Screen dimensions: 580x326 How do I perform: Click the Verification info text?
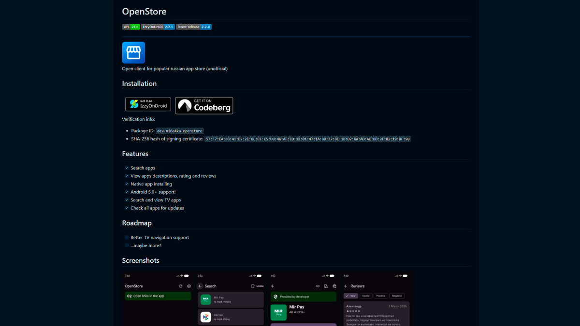coord(139,119)
